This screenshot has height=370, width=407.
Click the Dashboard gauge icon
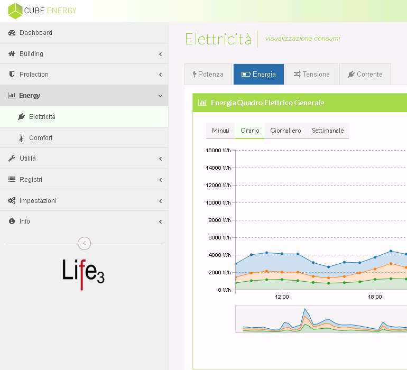click(12, 33)
